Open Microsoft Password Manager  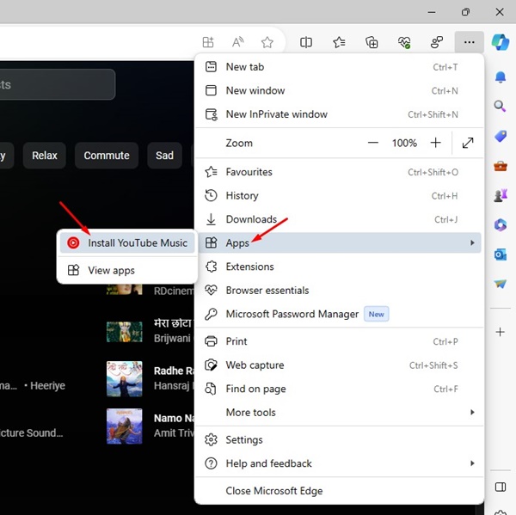[x=340, y=314]
